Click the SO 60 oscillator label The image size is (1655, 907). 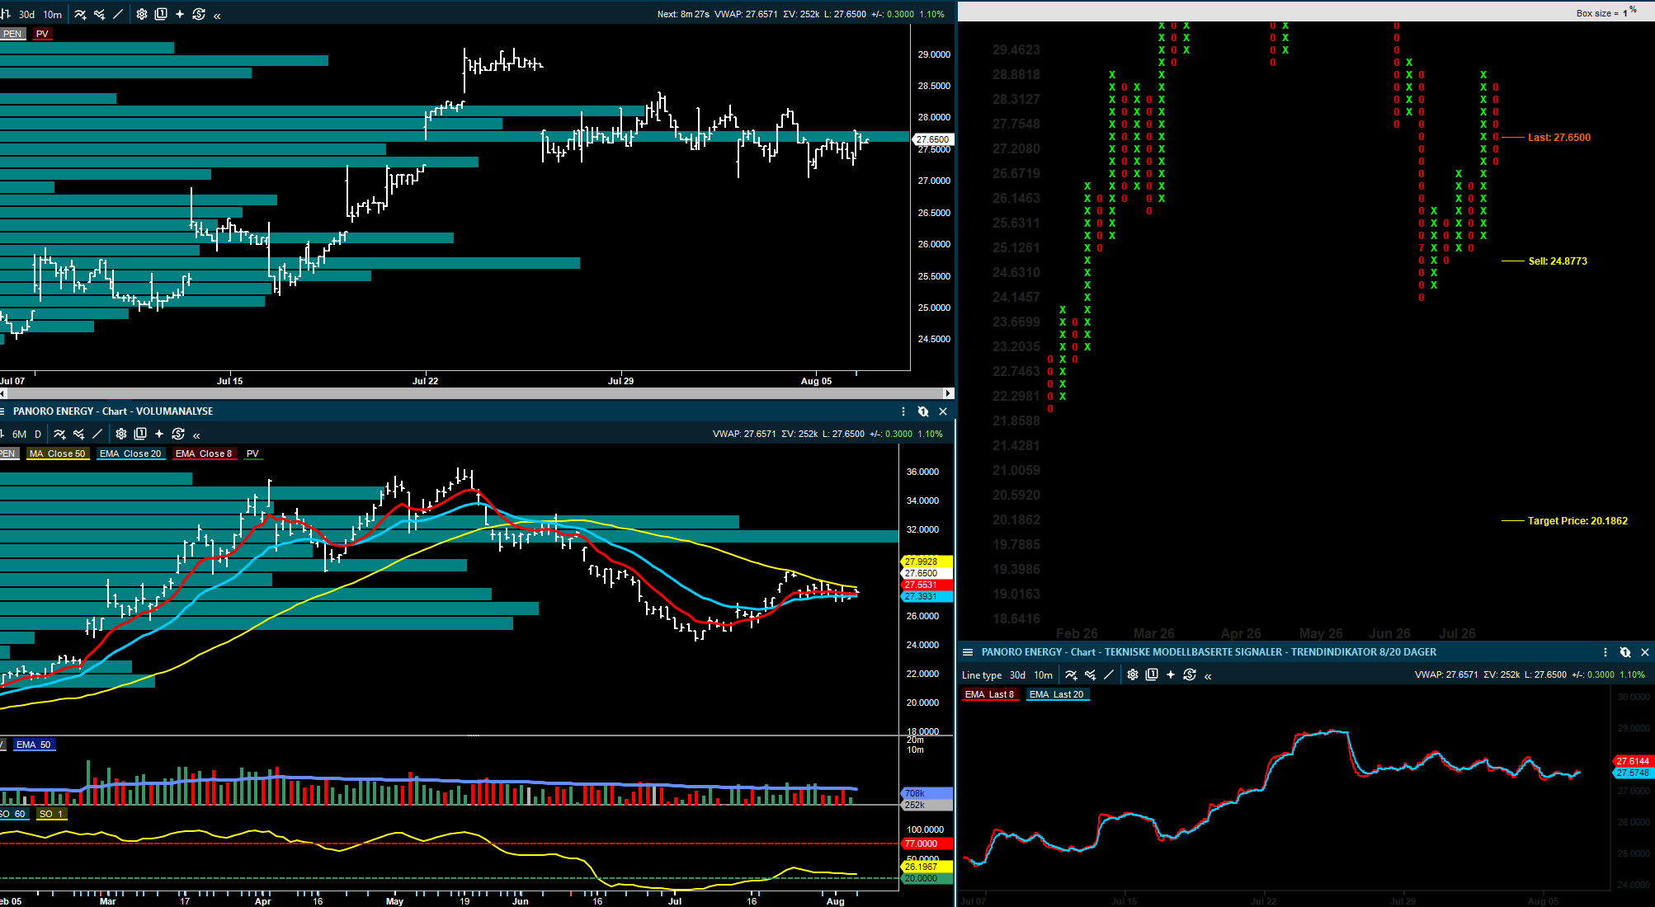tap(14, 814)
